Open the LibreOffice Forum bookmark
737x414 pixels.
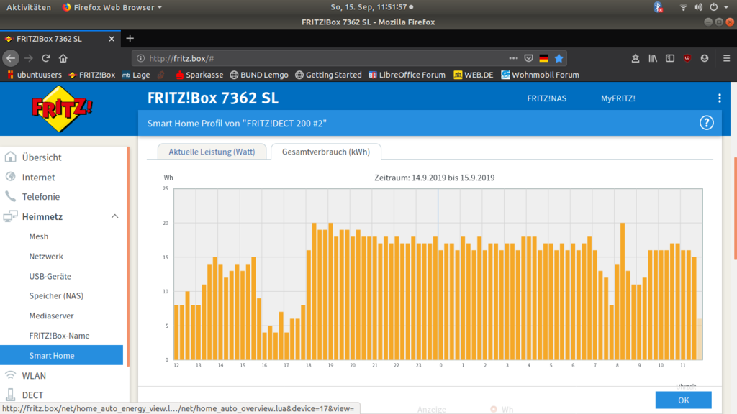click(407, 75)
